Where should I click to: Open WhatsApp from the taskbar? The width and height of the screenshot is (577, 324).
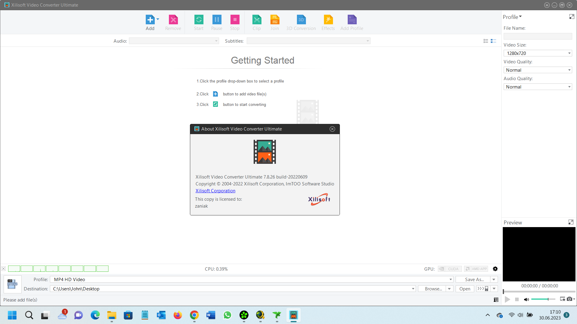click(x=227, y=315)
